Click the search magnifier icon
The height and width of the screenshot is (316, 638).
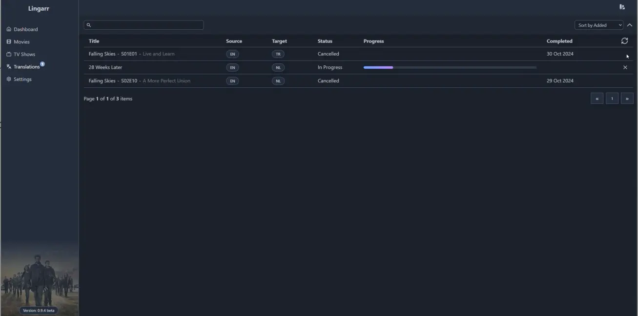click(88, 24)
